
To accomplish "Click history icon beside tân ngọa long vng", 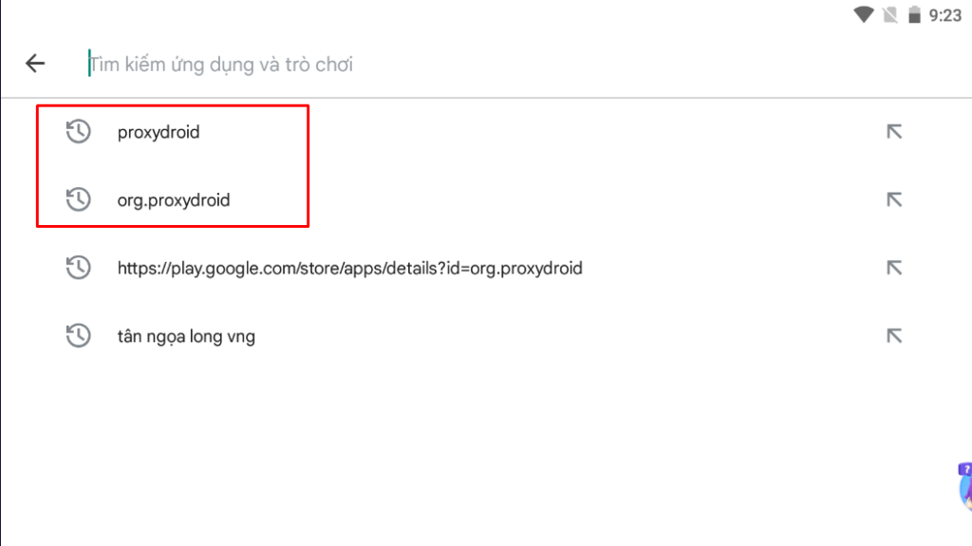I will point(78,336).
